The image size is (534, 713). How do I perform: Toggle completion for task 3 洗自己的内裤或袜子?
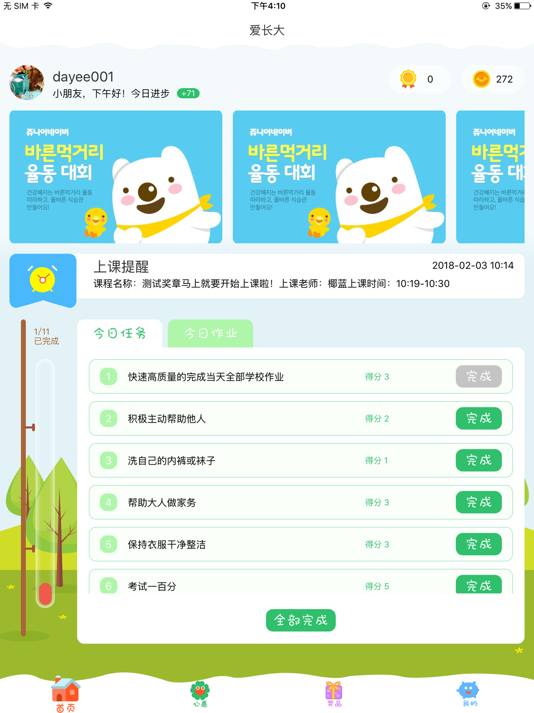tap(477, 461)
